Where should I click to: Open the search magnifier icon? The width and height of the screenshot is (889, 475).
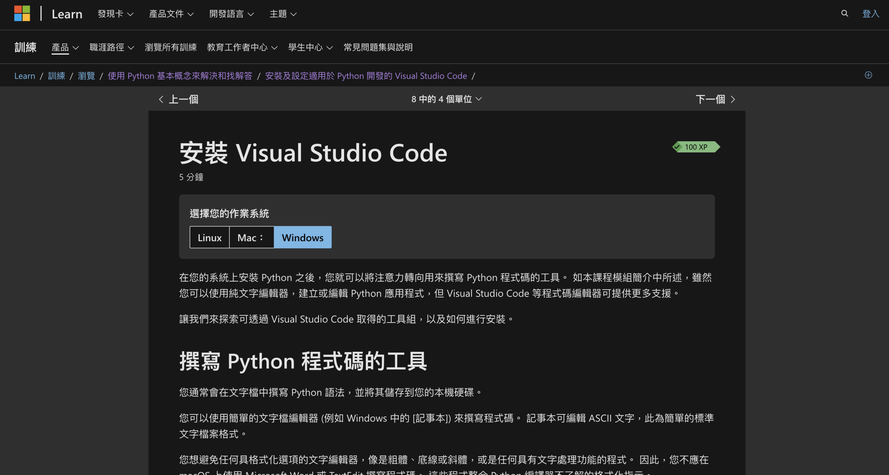(845, 14)
